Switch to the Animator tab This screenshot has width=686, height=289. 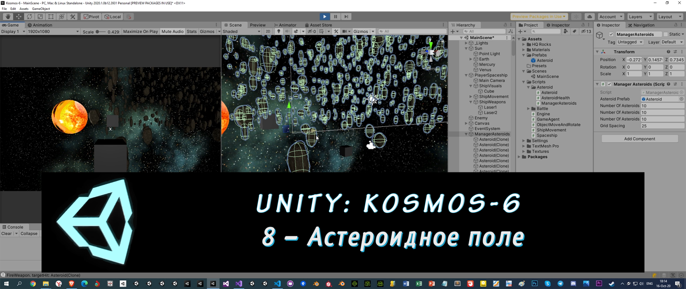(285, 25)
